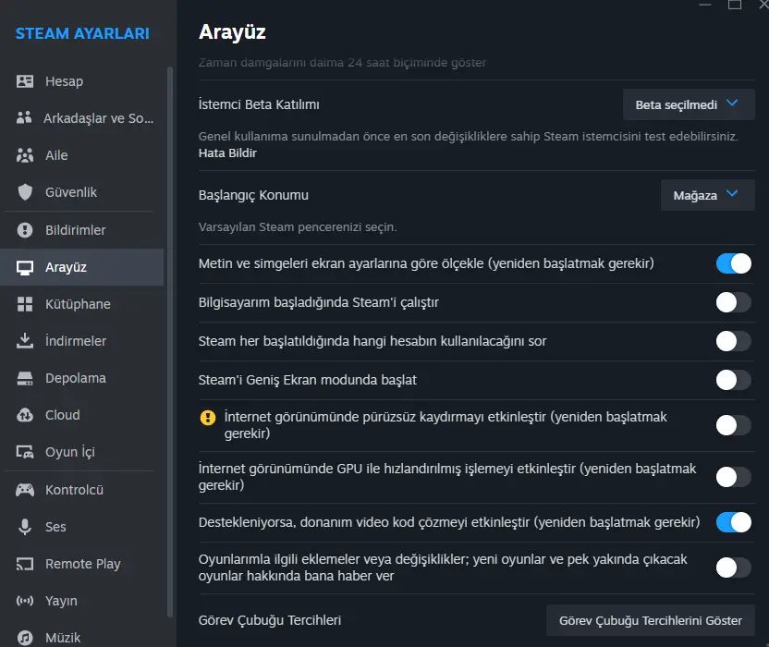This screenshot has height=647, width=769.
Task: Maximize the Steam settings window
Action: pyautogui.click(x=734, y=5)
